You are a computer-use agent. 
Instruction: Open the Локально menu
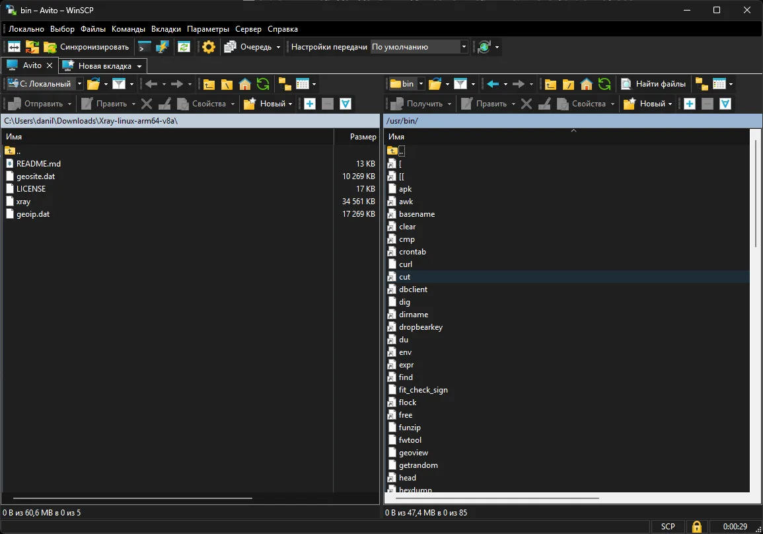26,28
